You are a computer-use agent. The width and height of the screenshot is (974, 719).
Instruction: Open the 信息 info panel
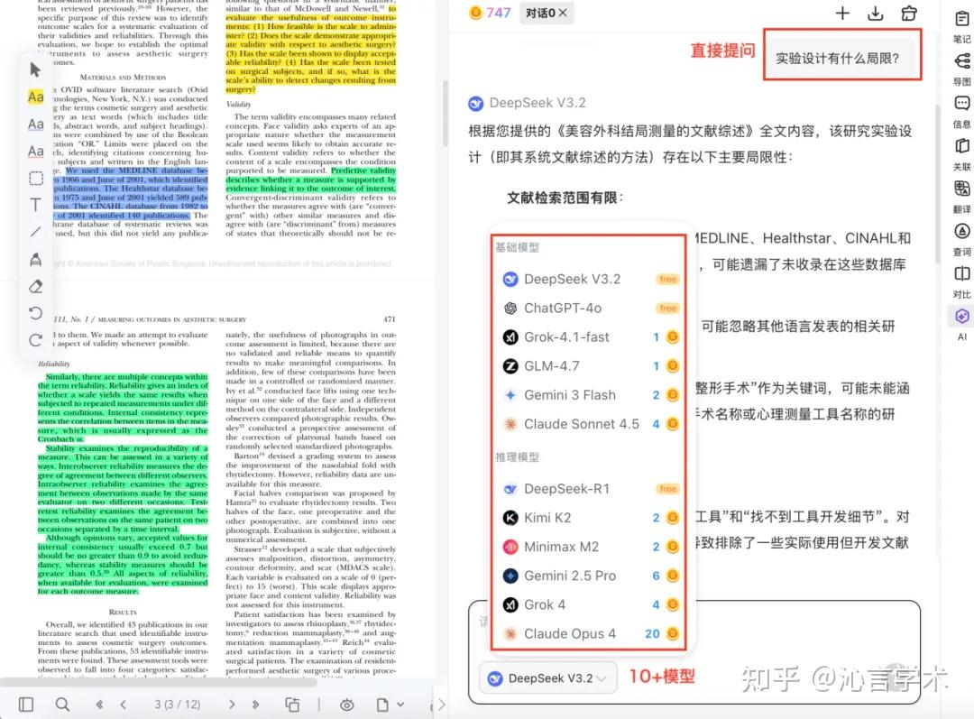[961, 111]
